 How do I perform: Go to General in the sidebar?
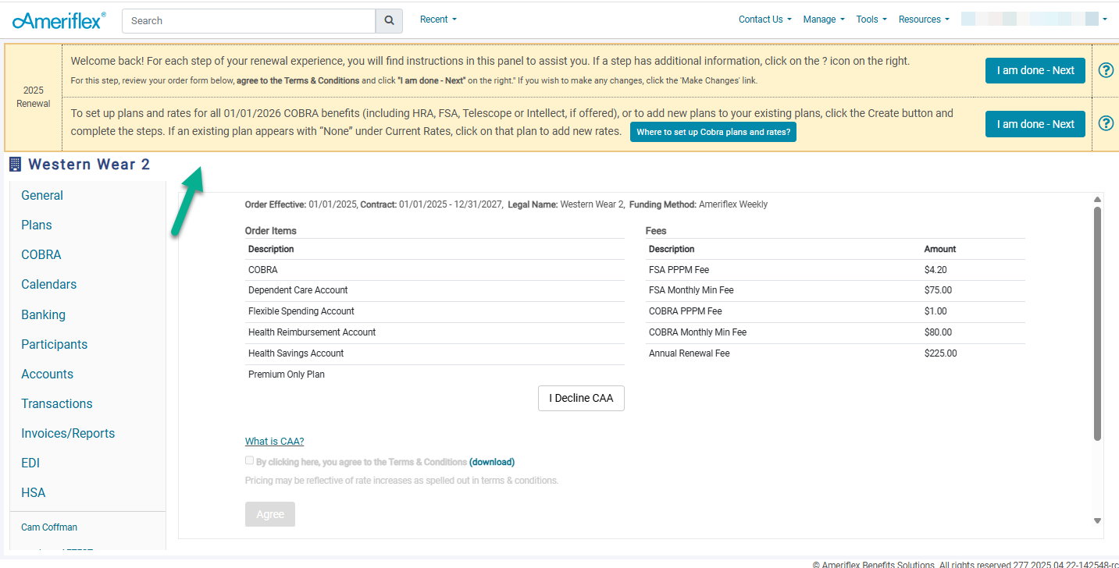(x=42, y=196)
